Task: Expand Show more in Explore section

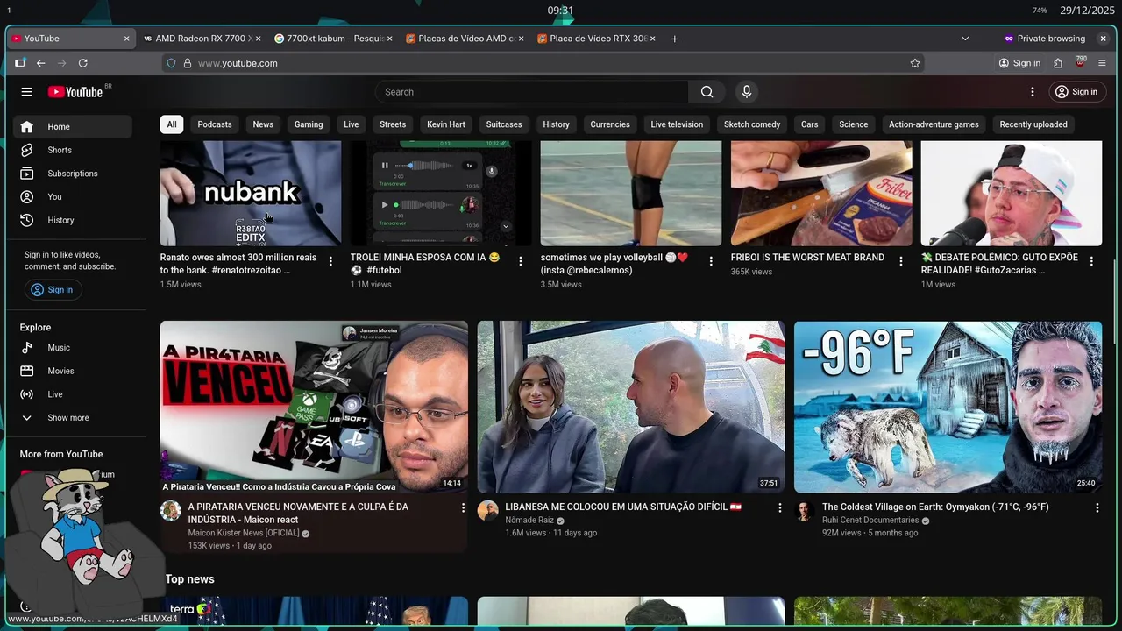Action: (x=72, y=418)
